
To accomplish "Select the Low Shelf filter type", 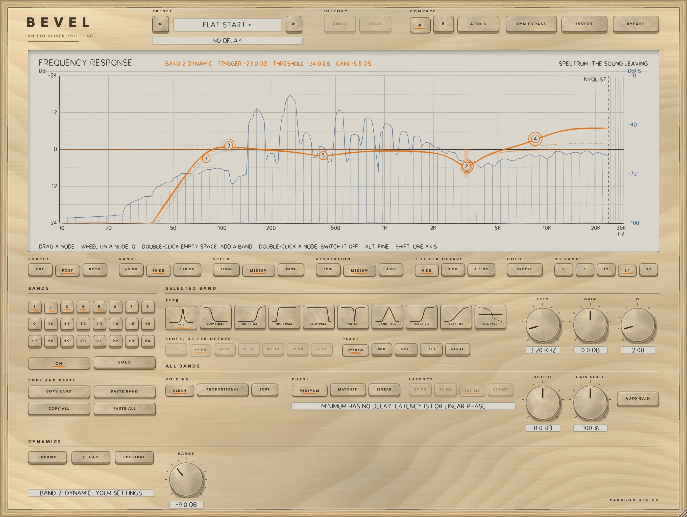I will pos(215,317).
